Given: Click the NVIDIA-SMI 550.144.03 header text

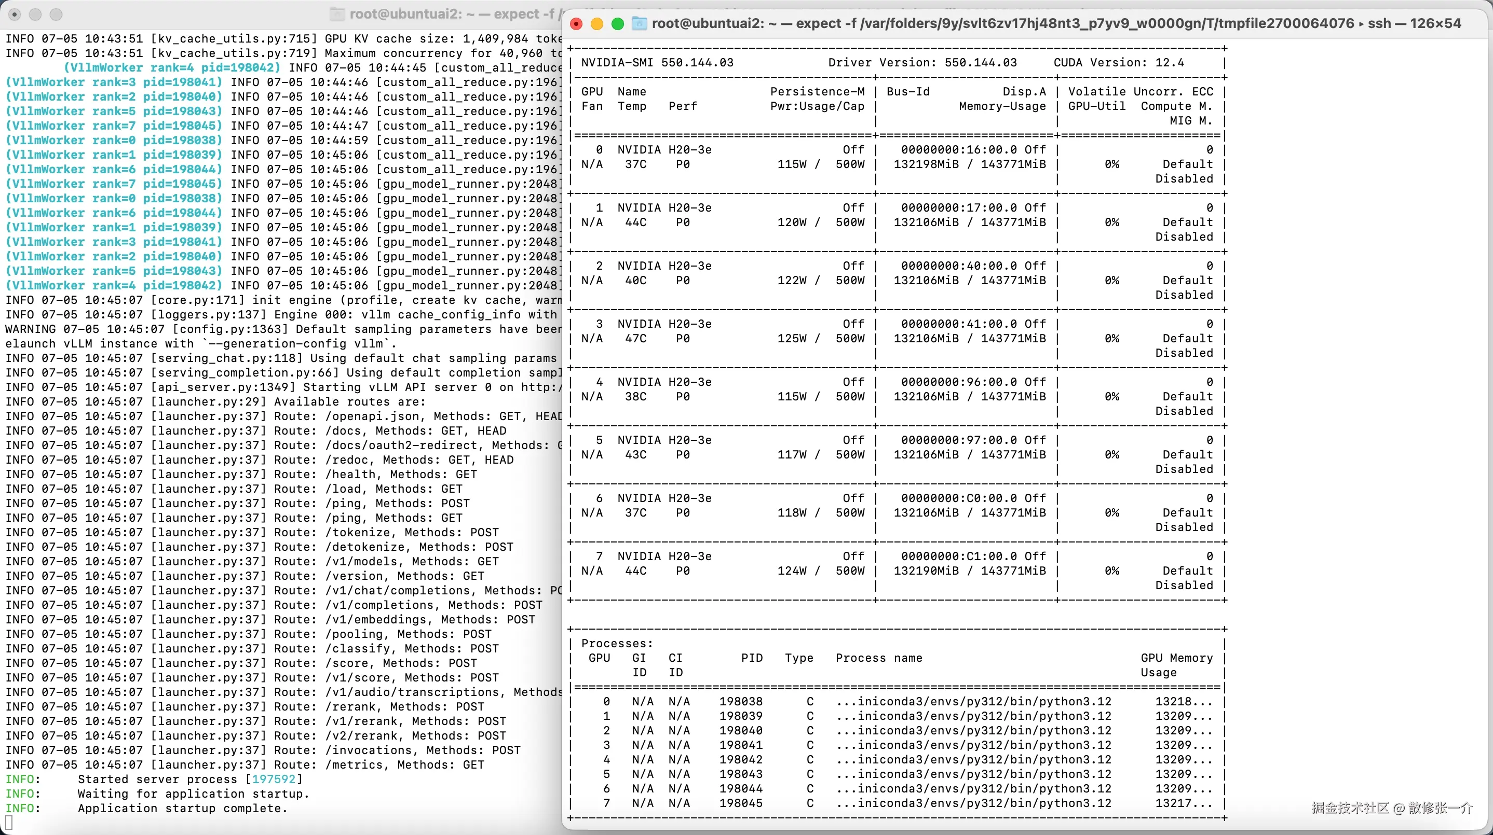Looking at the screenshot, I should pos(657,63).
